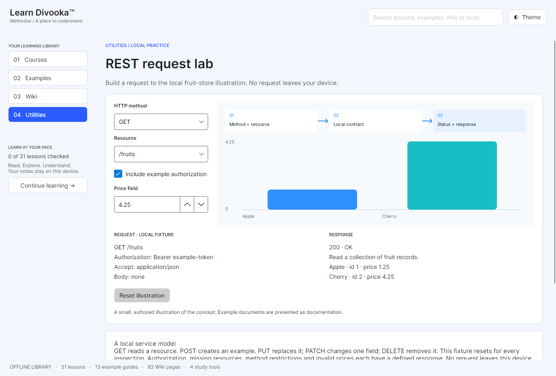Click the half-circle theme icon
Viewport: 556px width, 376px height.
pos(516,17)
